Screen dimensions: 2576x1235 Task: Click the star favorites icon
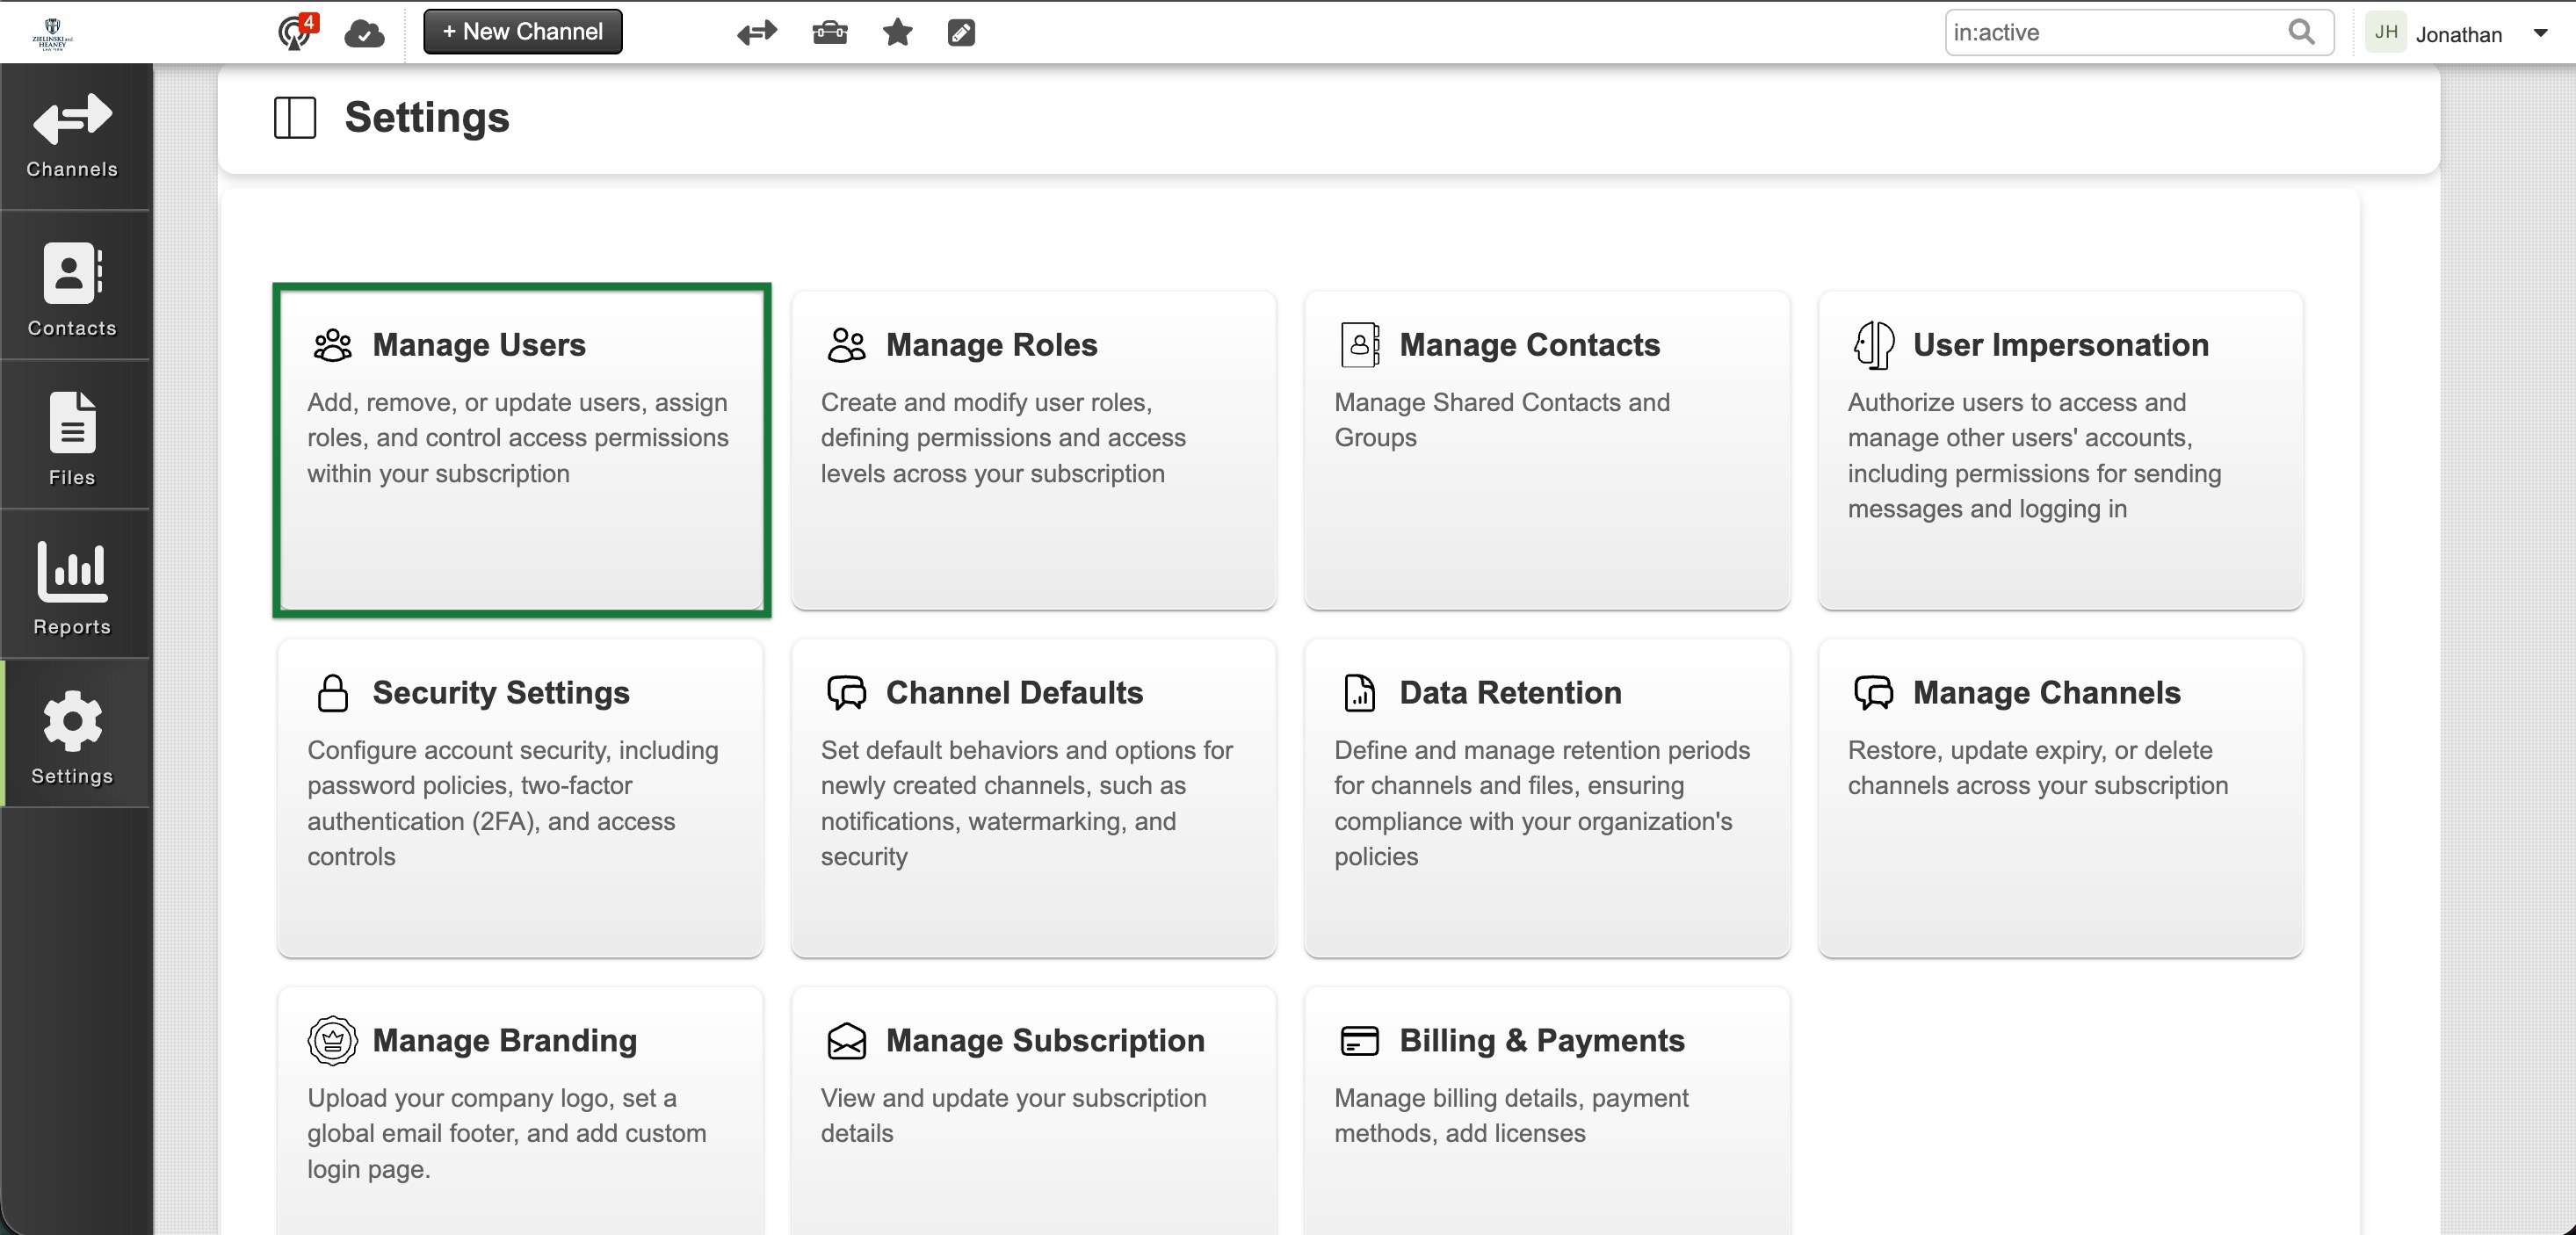click(x=897, y=33)
